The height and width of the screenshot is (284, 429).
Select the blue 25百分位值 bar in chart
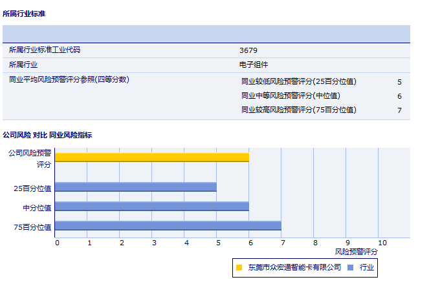click(135, 187)
